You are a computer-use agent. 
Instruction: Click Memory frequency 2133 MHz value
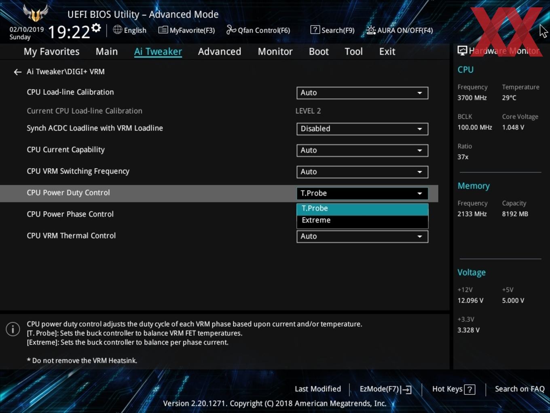(472, 214)
